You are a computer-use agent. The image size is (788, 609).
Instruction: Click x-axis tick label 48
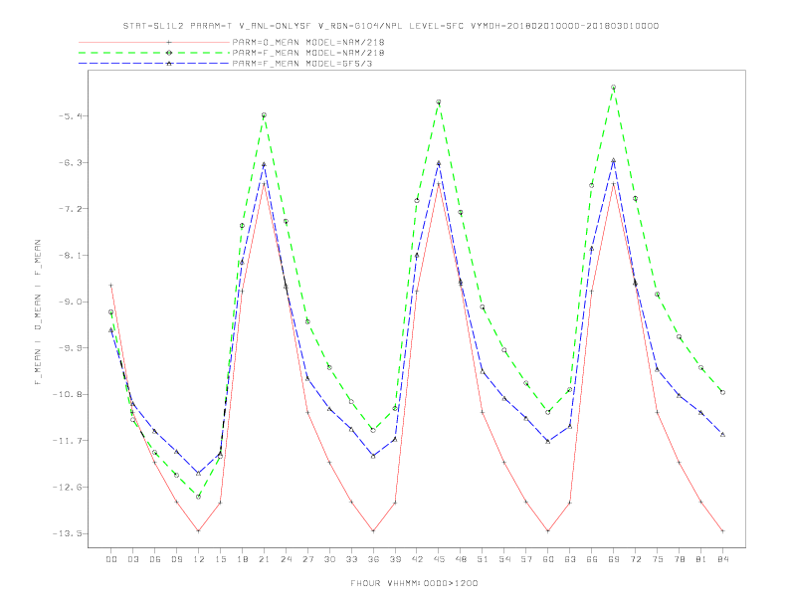click(461, 559)
